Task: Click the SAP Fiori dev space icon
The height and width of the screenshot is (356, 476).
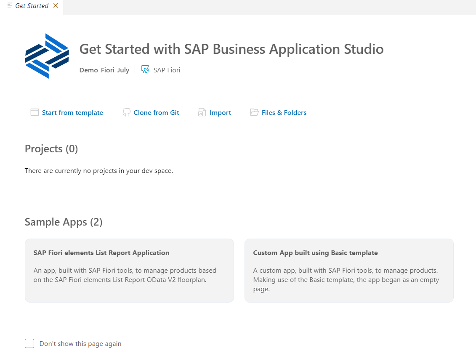Action: (145, 69)
